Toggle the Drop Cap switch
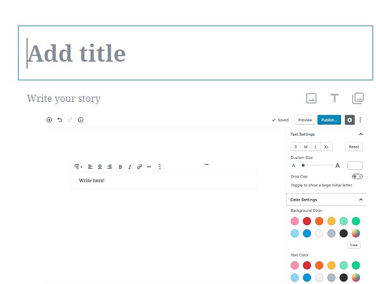376x284 pixels. 357,176
